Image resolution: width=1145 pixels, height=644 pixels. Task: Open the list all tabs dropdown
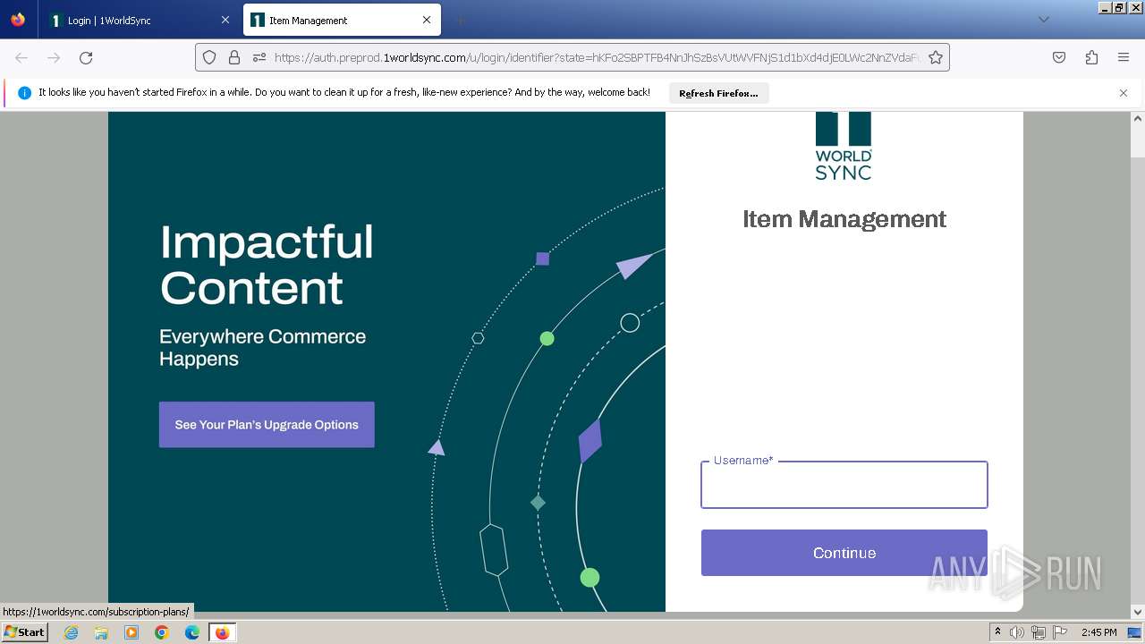point(1043,20)
